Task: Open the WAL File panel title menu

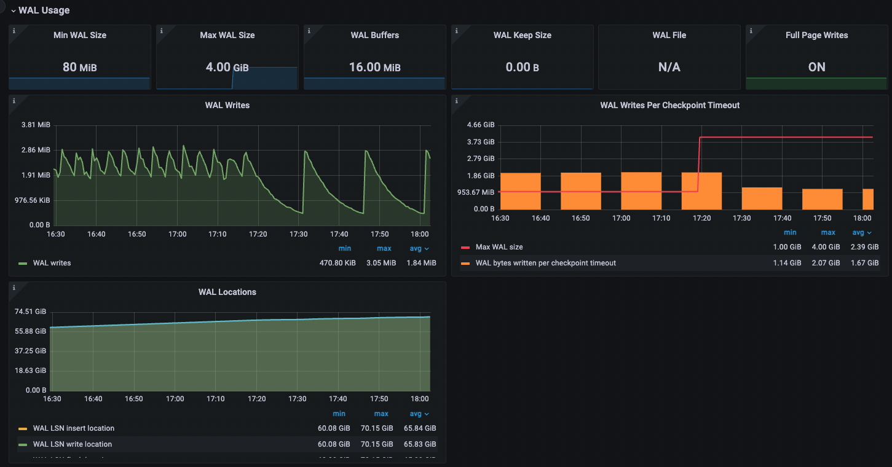Action: click(x=669, y=35)
